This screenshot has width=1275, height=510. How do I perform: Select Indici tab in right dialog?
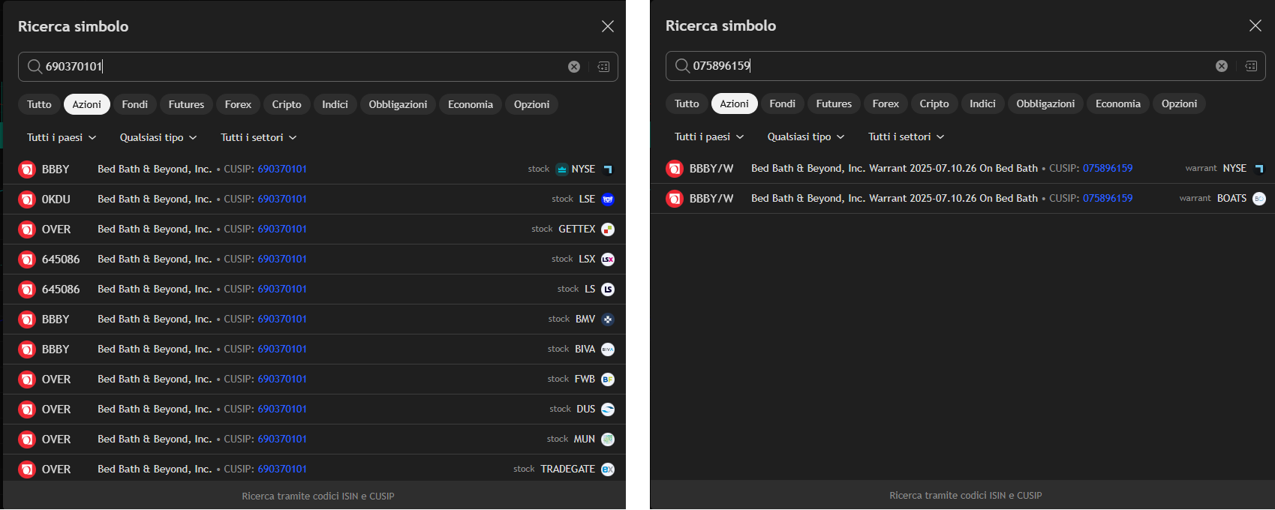(x=982, y=103)
